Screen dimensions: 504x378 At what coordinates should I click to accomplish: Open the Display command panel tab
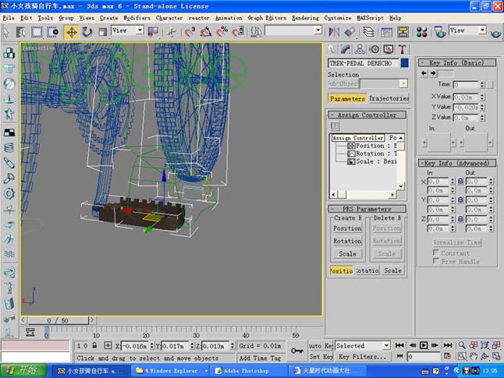click(389, 49)
